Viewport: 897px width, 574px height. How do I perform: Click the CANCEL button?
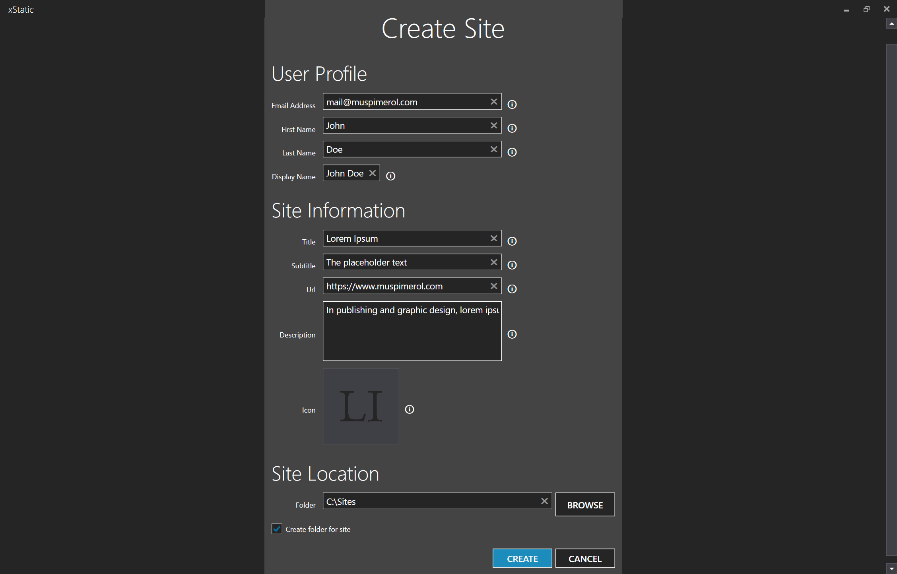[585, 558]
